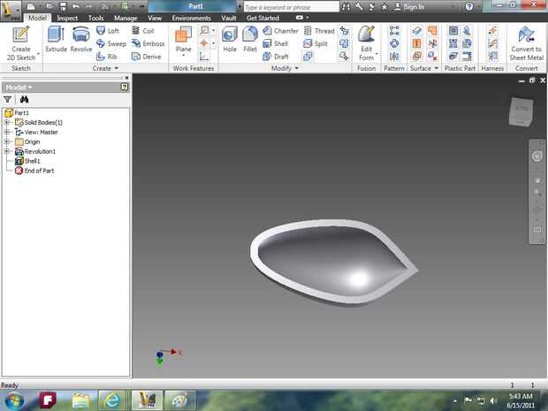Click the Undo button

tap(76, 6)
